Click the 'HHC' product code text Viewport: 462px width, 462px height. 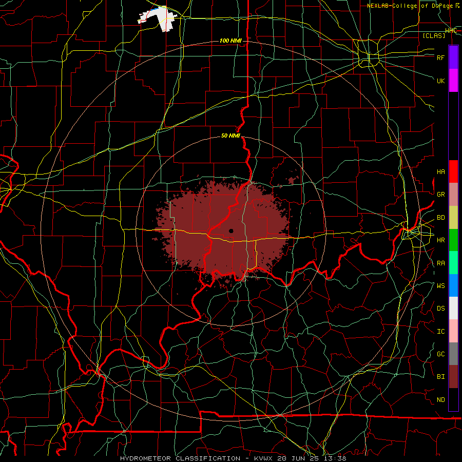pos(451,31)
